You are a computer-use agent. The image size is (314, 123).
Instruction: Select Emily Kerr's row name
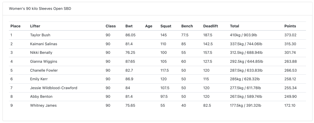tap(39, 79)
